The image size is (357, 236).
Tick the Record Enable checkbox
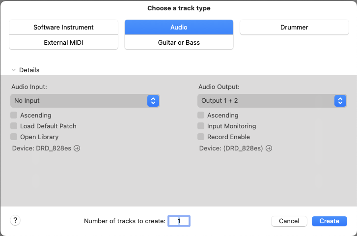201,137
